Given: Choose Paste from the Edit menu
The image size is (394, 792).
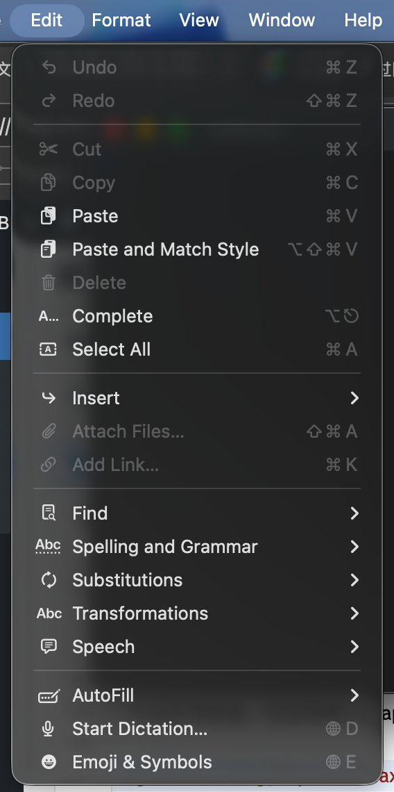Looking at the screenshot, I should [x=197, y=216].
